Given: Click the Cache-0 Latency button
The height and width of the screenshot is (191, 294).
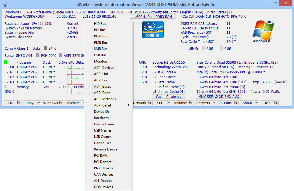Looking at the screenshot, I should (x=169, y=96).
